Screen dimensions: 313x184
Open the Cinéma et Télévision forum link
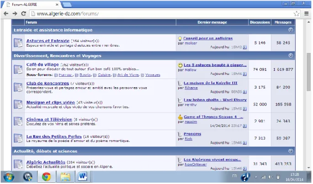click(x=49, y=119)
